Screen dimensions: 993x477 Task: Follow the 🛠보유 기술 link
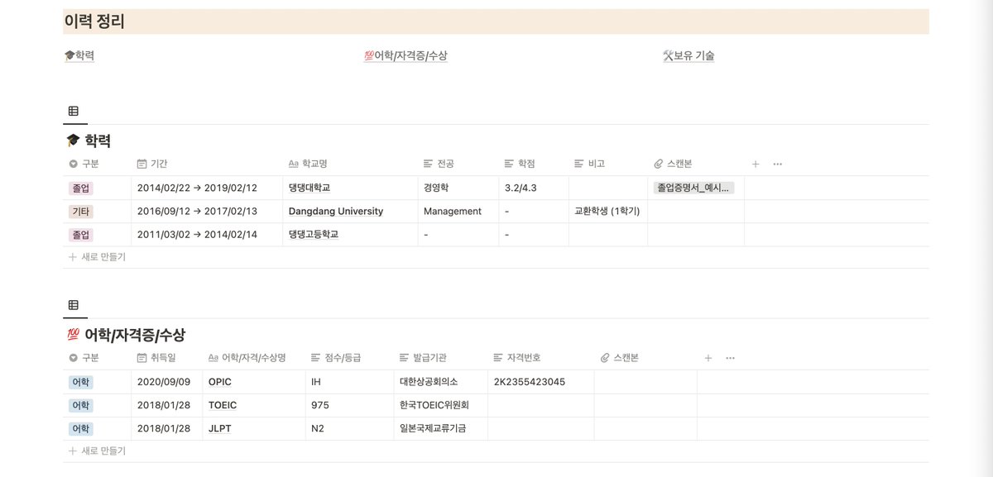pos(688,55)
